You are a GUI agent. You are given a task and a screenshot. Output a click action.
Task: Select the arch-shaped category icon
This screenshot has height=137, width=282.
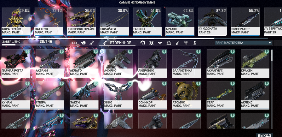coord(169,43)
